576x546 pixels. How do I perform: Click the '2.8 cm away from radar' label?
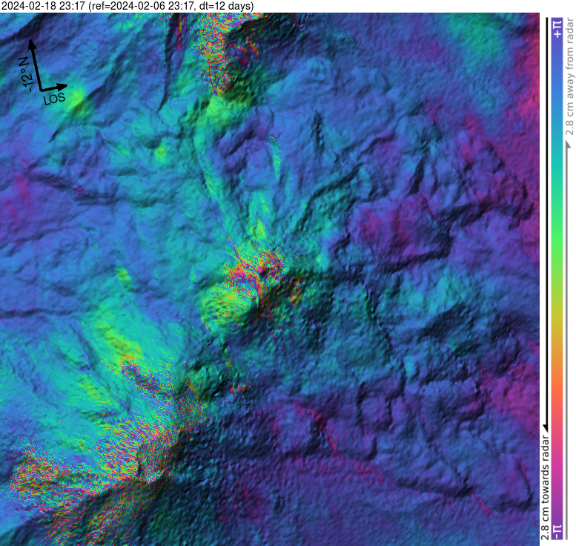point(569,76)
